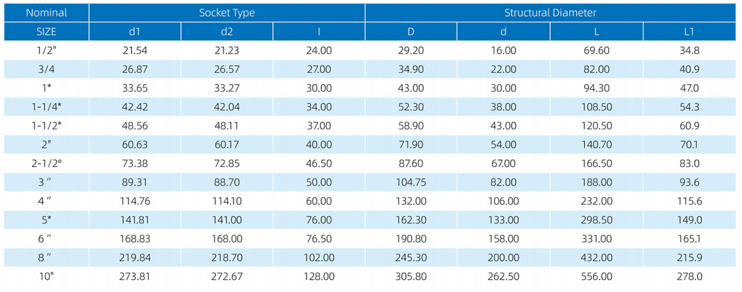Select the d value 262.50
This screenshot has width=742, height=292.
(x=503, y=277)
